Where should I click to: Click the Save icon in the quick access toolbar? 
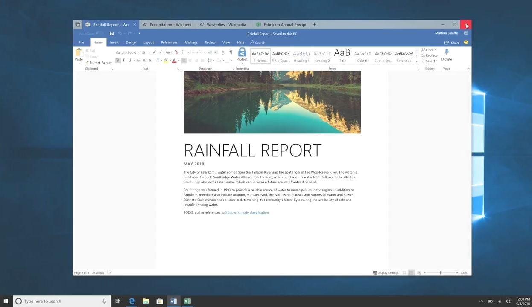(x=111, y=33)
